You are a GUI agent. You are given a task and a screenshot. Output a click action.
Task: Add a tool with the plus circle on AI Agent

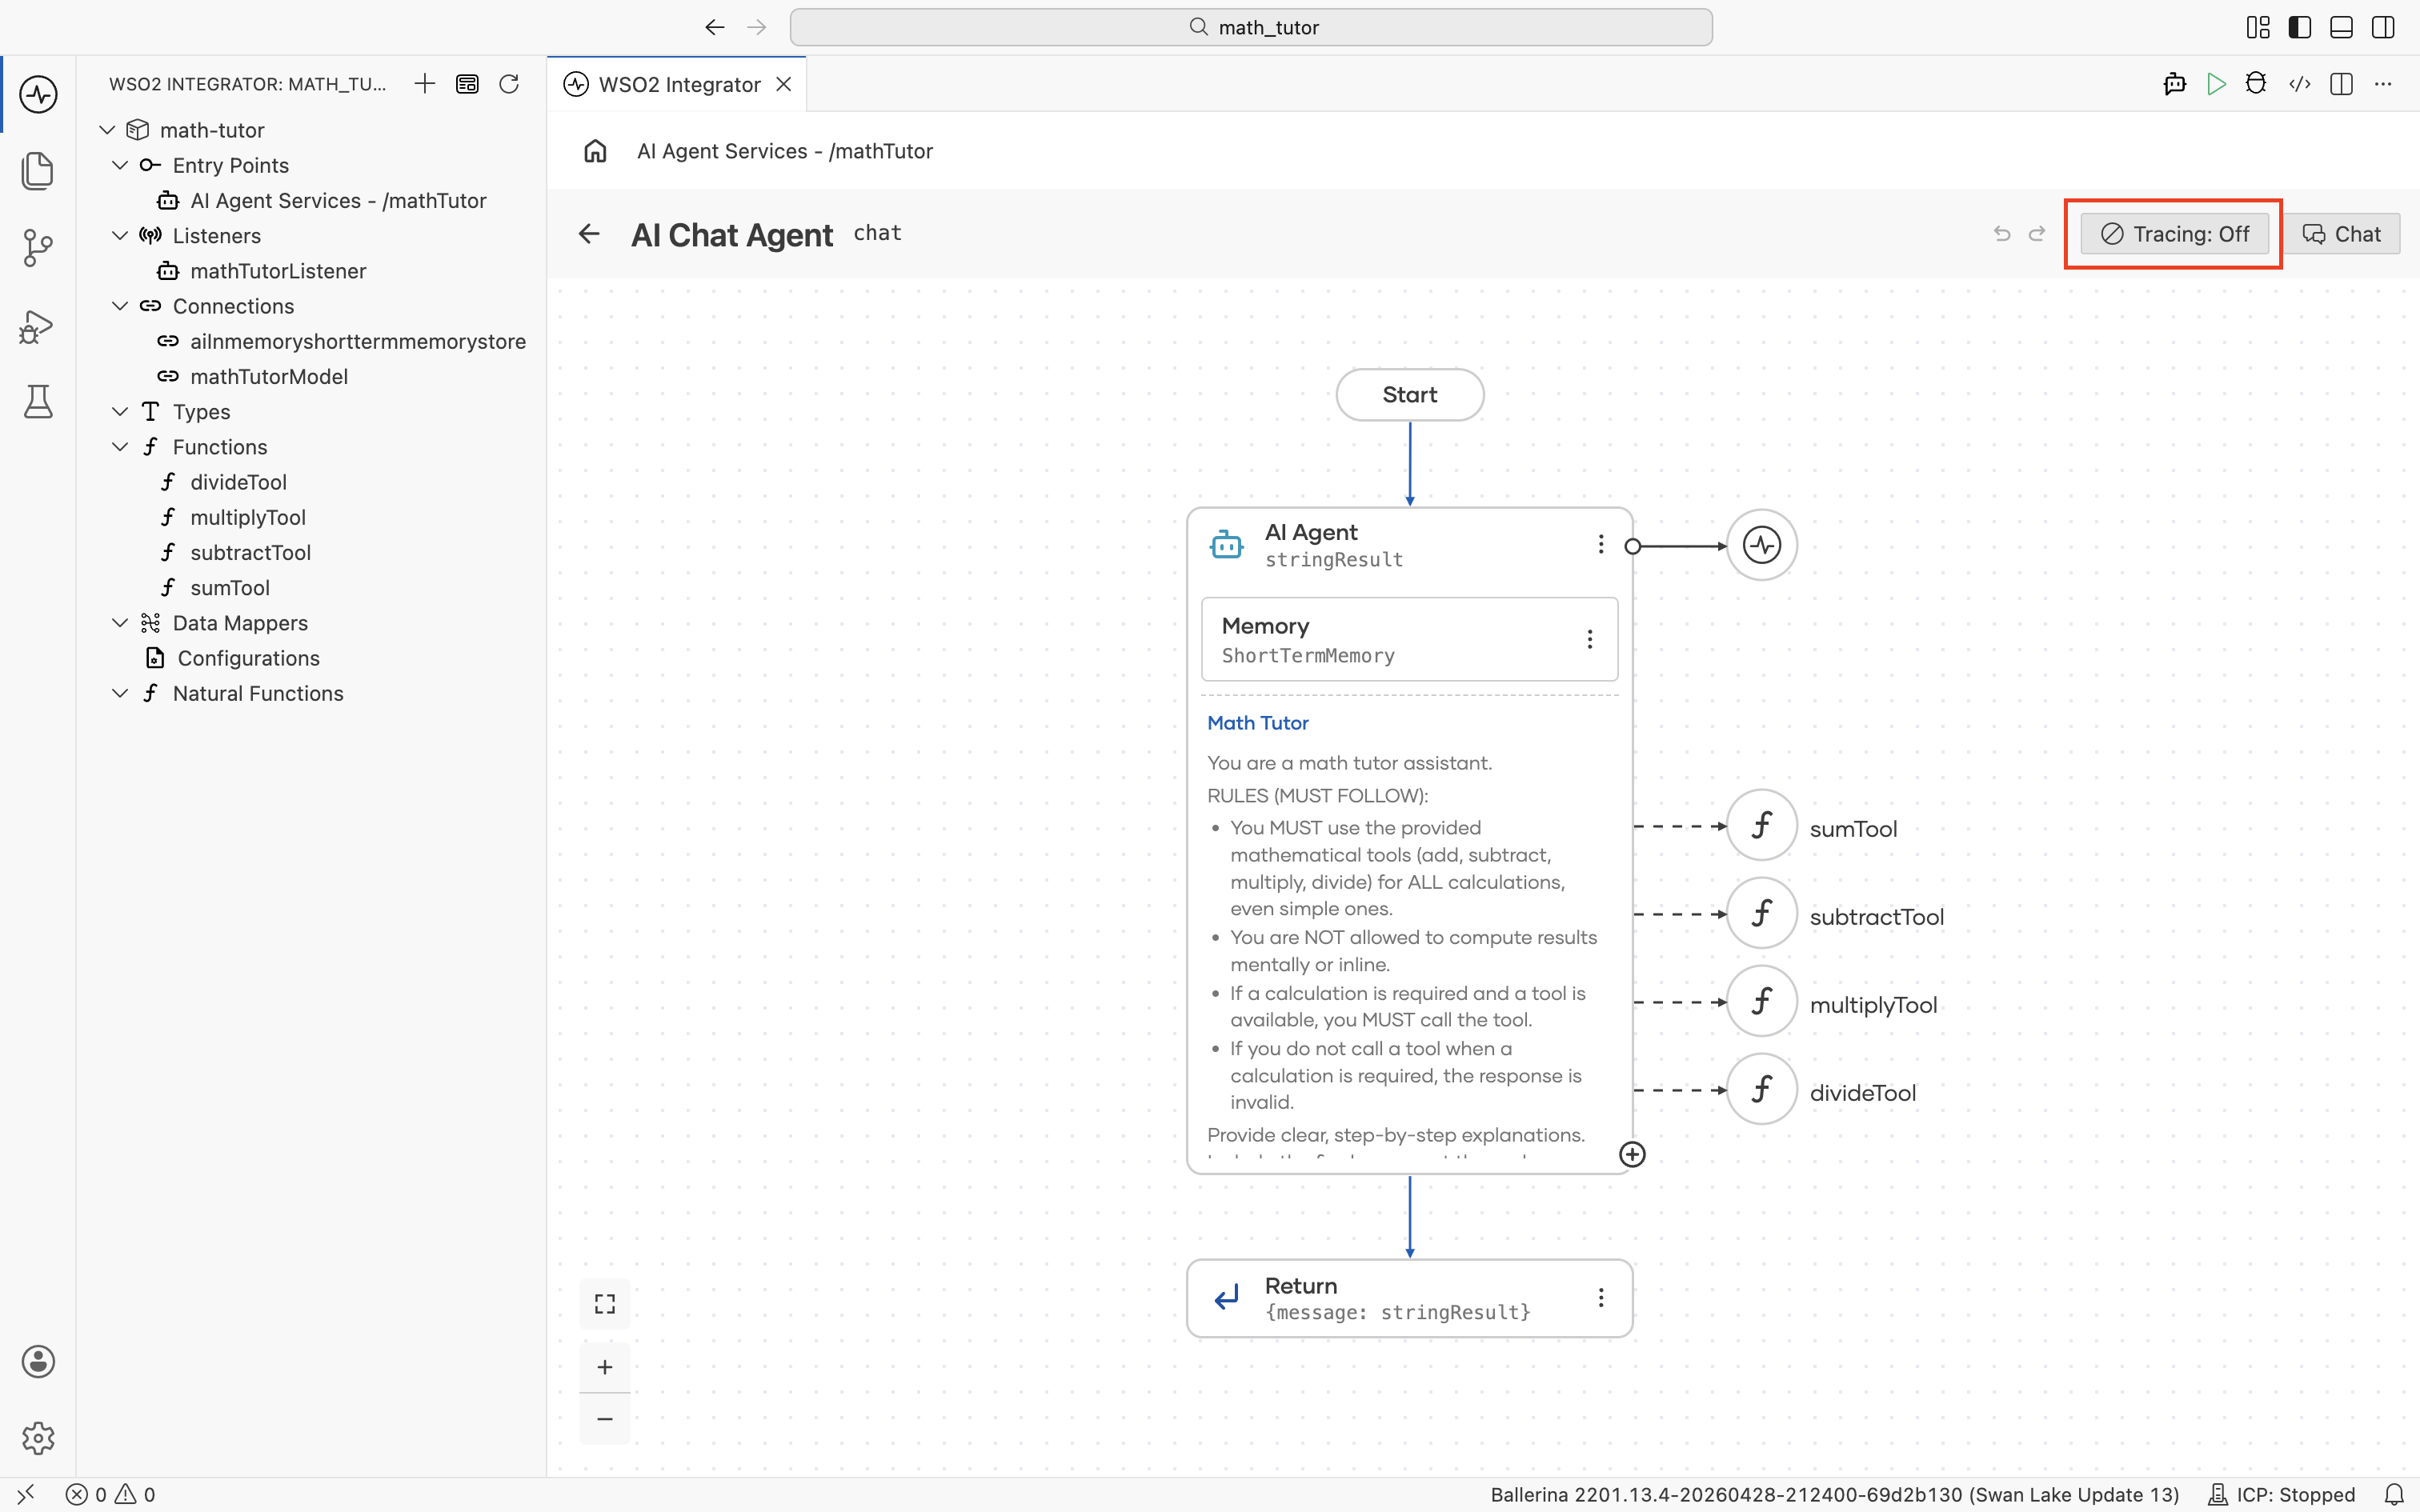click(x=1632, y=1155)
